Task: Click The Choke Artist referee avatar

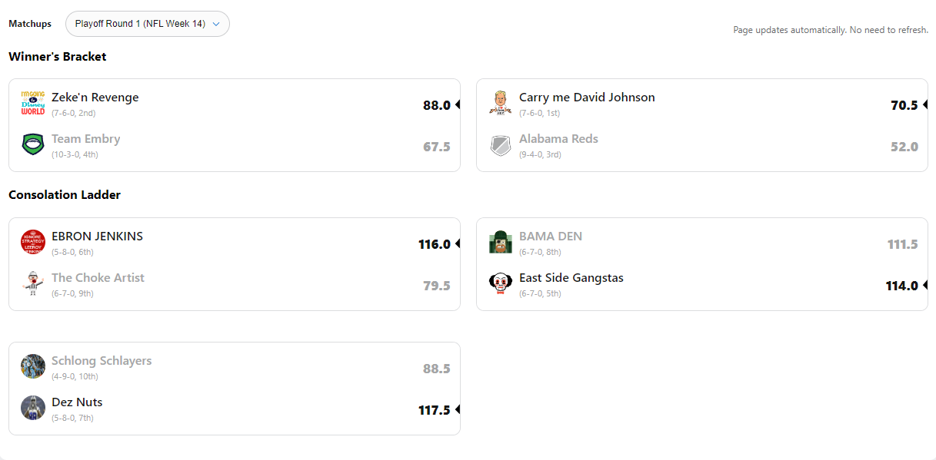Action: click(x=33, y=283)
